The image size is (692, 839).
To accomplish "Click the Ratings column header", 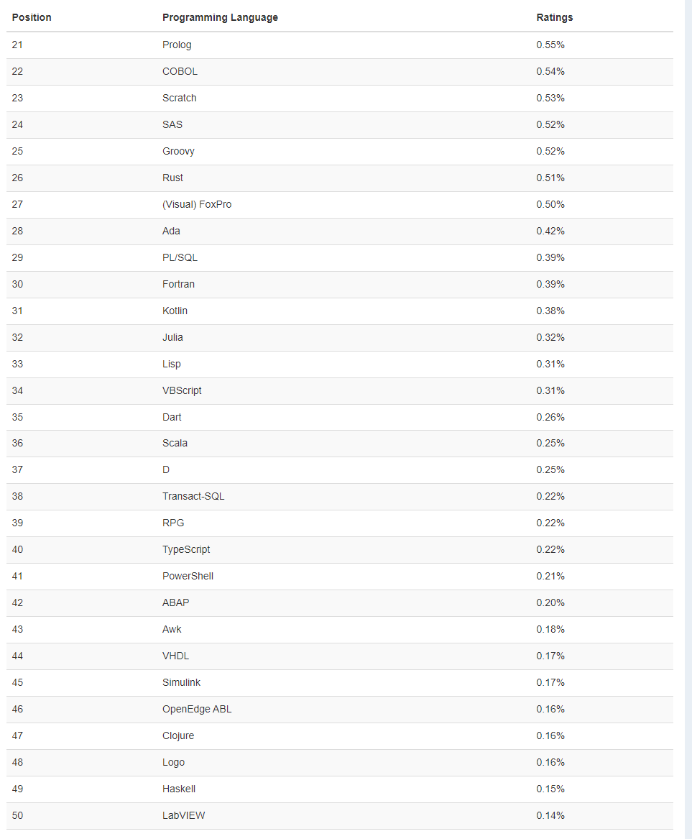I will tap(555, 17).
